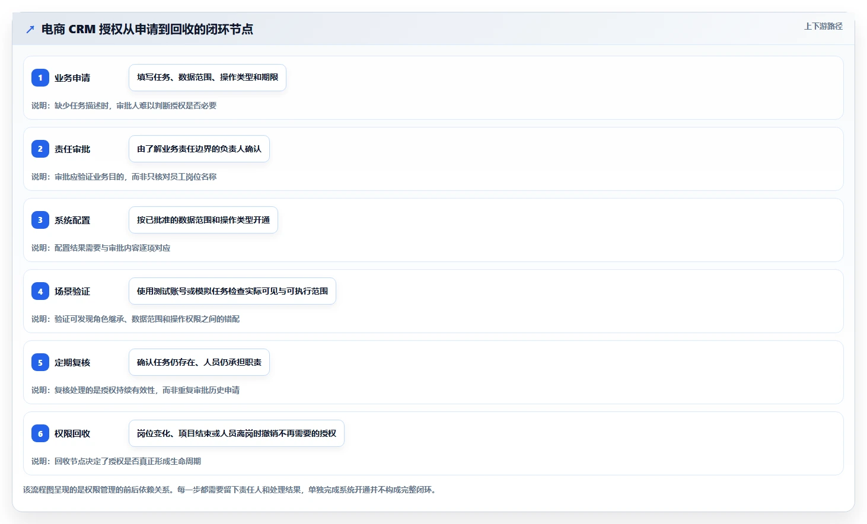Select the 定期复核 step label
The width and height of the screenshot is (867, 524).
click(72, 362)
